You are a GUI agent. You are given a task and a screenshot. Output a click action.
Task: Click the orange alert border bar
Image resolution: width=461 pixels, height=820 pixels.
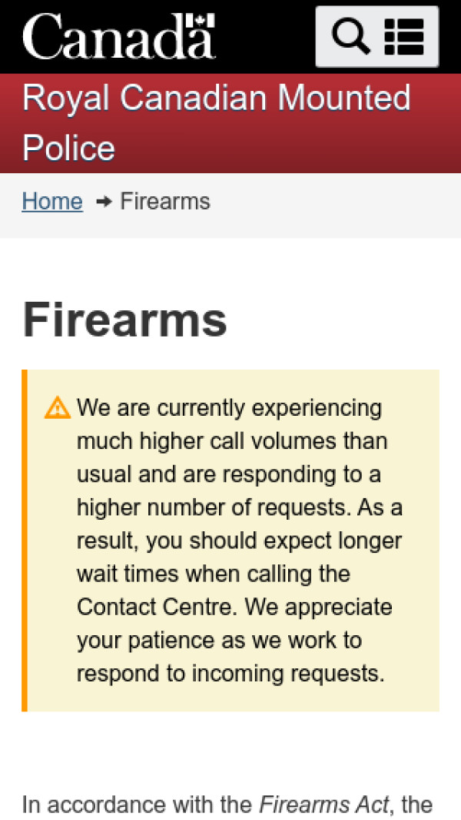(x=25, y=541)
